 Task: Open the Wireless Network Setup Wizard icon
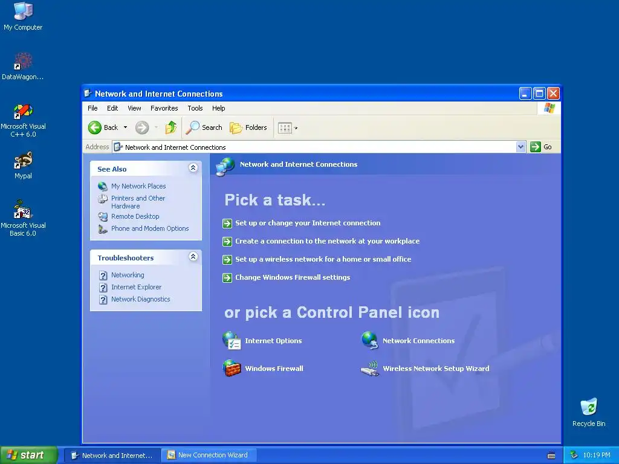pyautogui.click(x=369, y=368)
